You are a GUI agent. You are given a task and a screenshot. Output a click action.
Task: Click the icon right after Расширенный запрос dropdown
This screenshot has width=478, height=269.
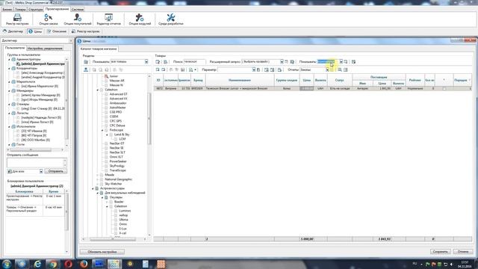pyautogui.click(x=287, y=62)
